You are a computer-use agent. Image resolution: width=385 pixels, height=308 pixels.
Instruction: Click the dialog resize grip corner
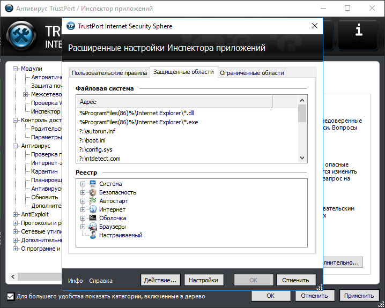(x=320, y=287)
